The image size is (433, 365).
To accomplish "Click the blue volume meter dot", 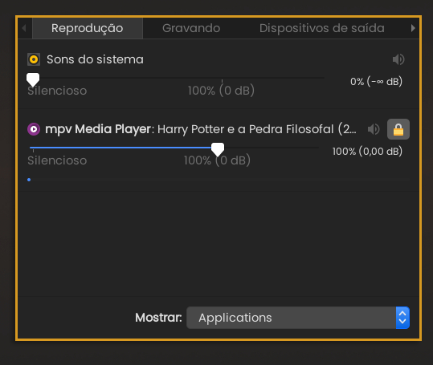I will pyautogui.click(x=29, y=180).
